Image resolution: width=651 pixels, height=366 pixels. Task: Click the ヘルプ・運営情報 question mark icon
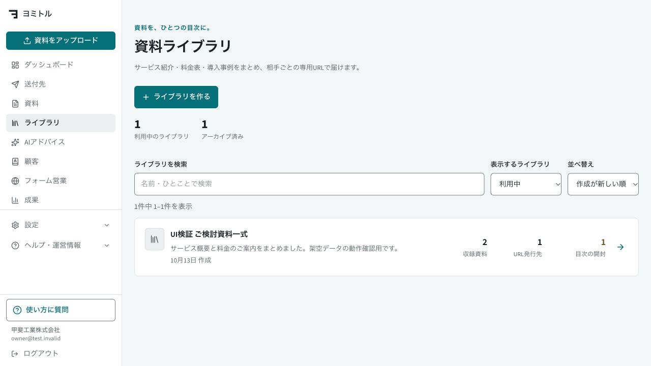pos(15,246)
